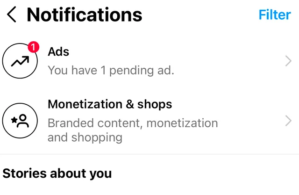Expand Monetization & shops with its chevron
Screen dimensions: 299x195
coord(288,121)
